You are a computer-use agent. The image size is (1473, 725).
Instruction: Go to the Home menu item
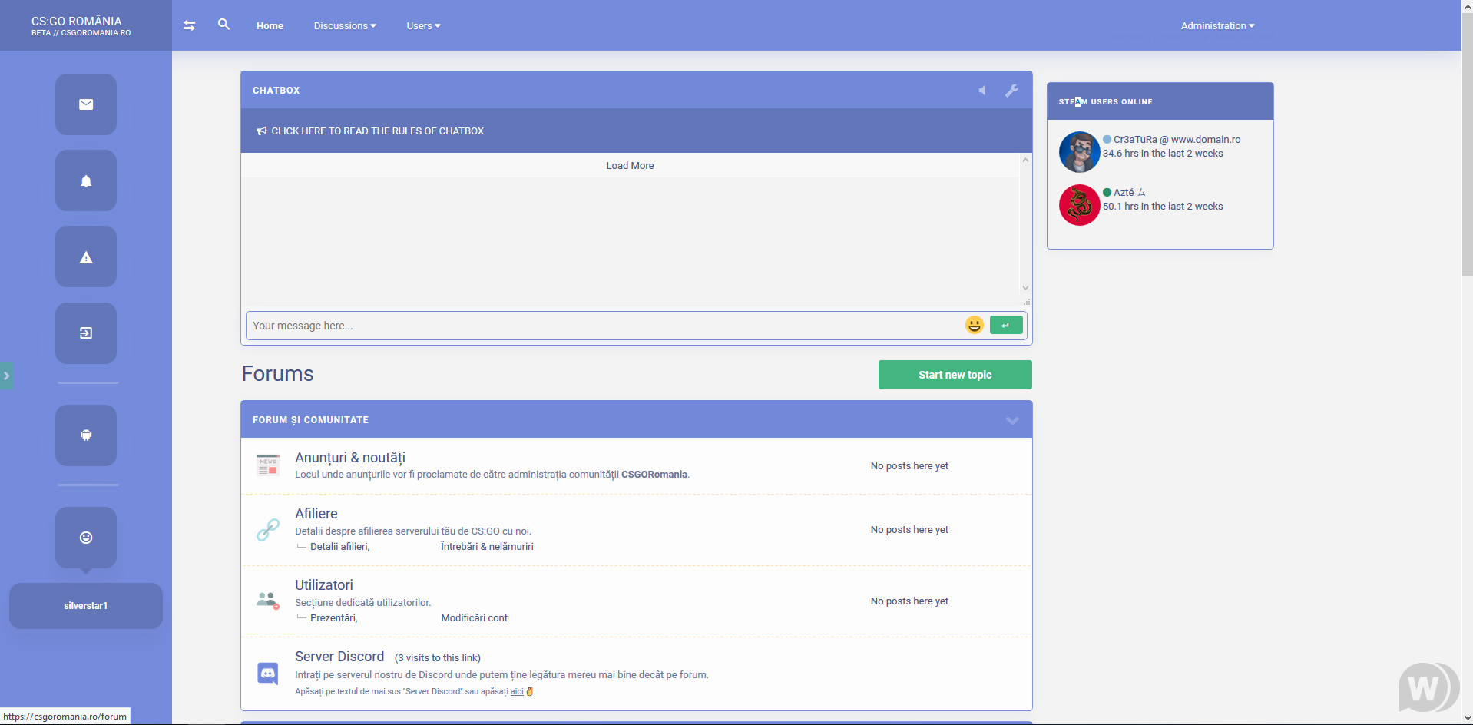point(270,25)
